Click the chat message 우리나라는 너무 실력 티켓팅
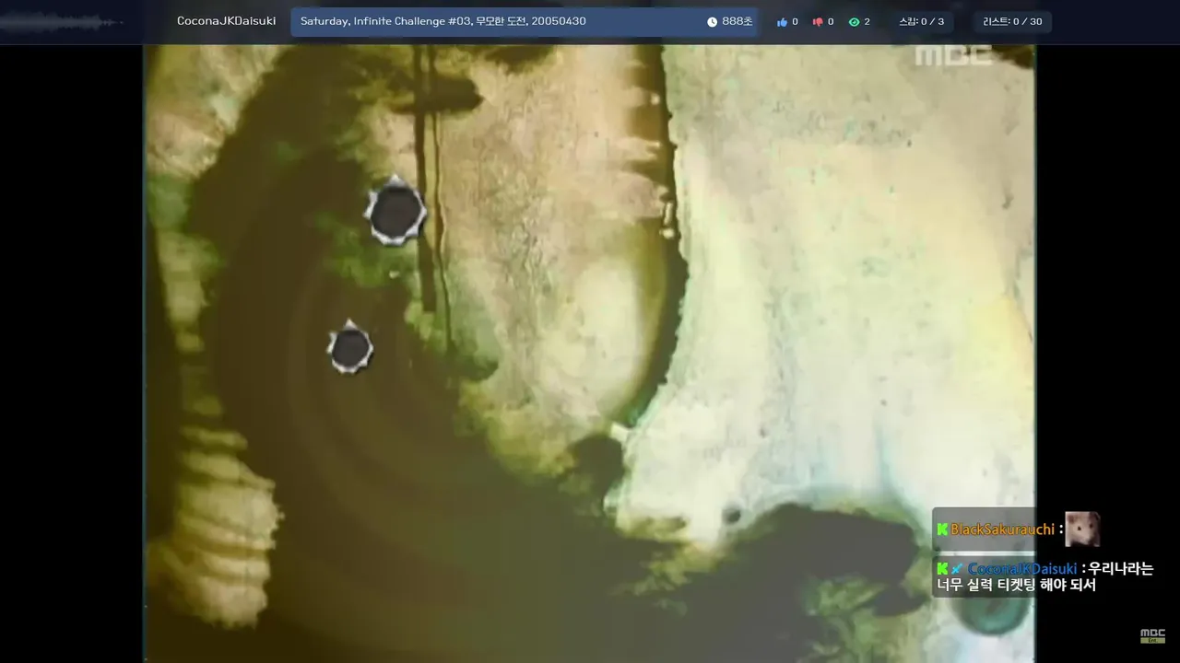The image size is (1180, 663). click(x=1044, y=577)
